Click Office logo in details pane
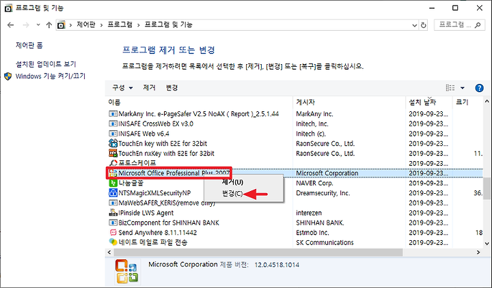The width and height of the screenshot is (492, 288). (127, 272)
